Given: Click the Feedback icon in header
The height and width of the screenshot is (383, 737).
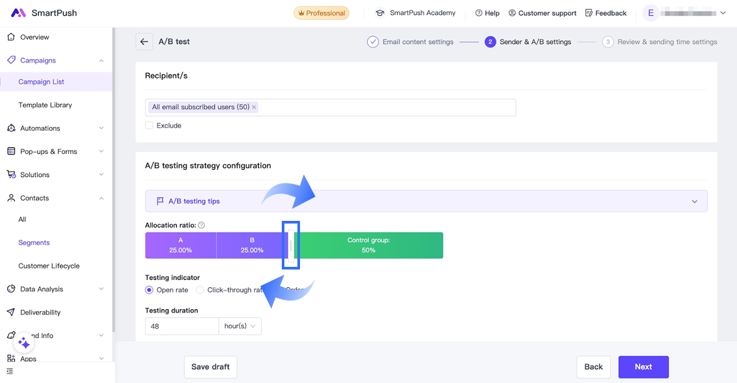Looking at the screenshot, I should [x=589, y=13].
